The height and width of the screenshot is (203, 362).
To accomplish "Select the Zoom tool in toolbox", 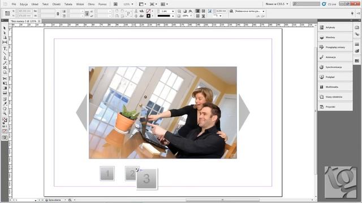I will [x=5, y=113].
